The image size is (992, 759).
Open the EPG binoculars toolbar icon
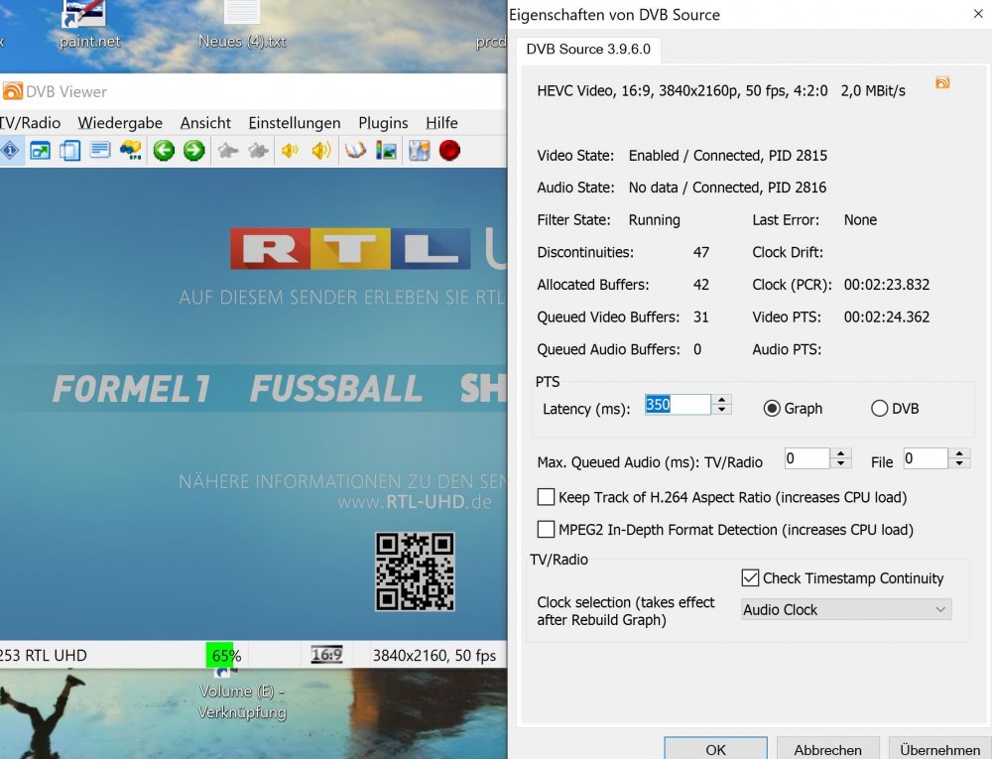click(131, 151)
